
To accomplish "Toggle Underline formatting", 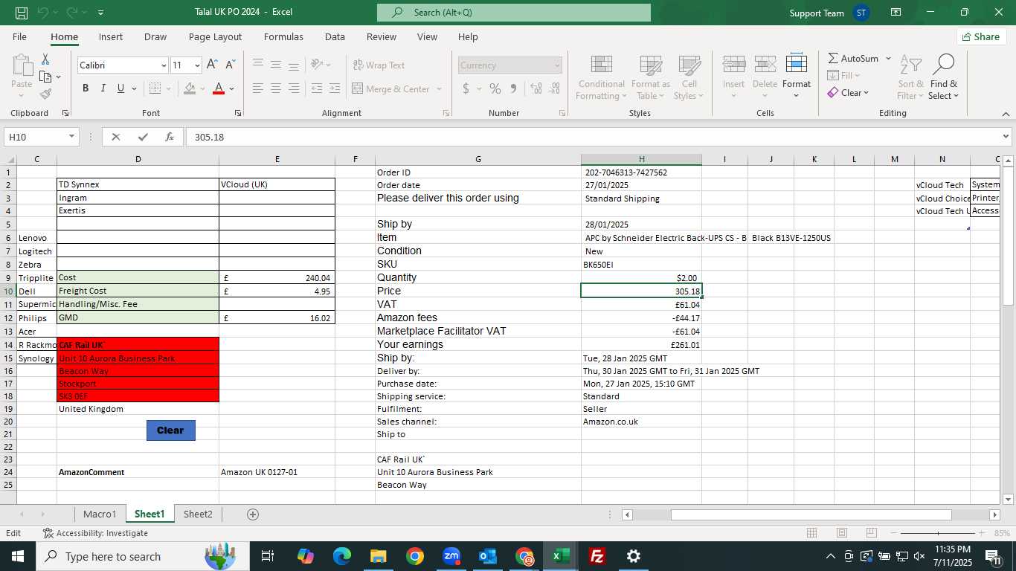I will click(x=120, y=88).
